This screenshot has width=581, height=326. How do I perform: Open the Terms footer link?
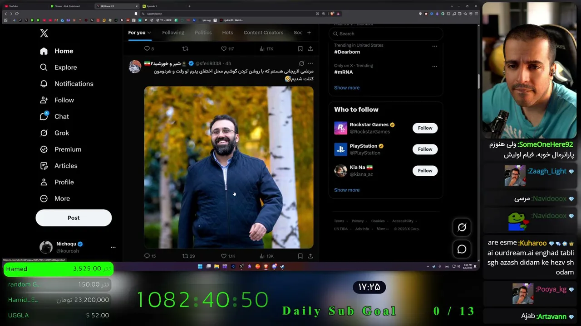click(x=339, y=221)
